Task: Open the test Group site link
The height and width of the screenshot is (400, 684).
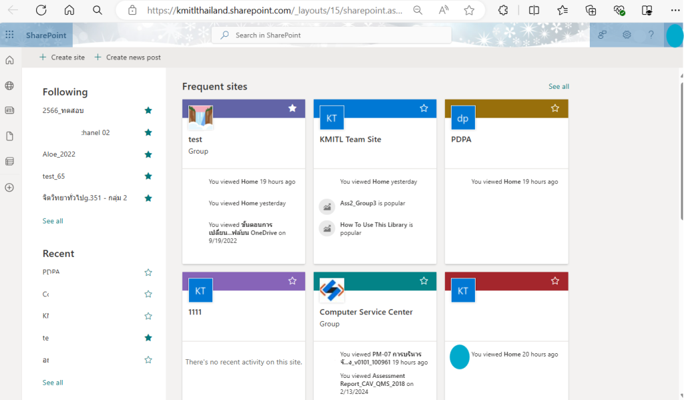Action: click(x=195, y=139)
